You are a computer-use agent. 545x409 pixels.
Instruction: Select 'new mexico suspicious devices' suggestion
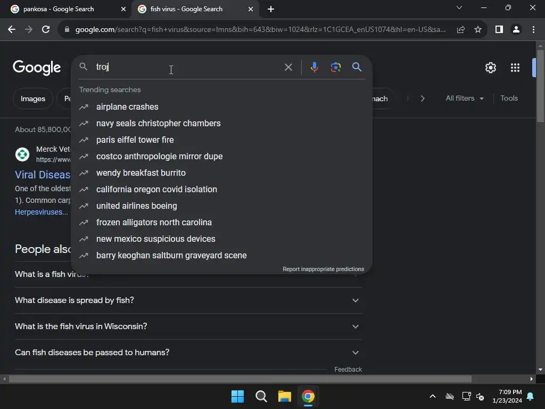221,239
